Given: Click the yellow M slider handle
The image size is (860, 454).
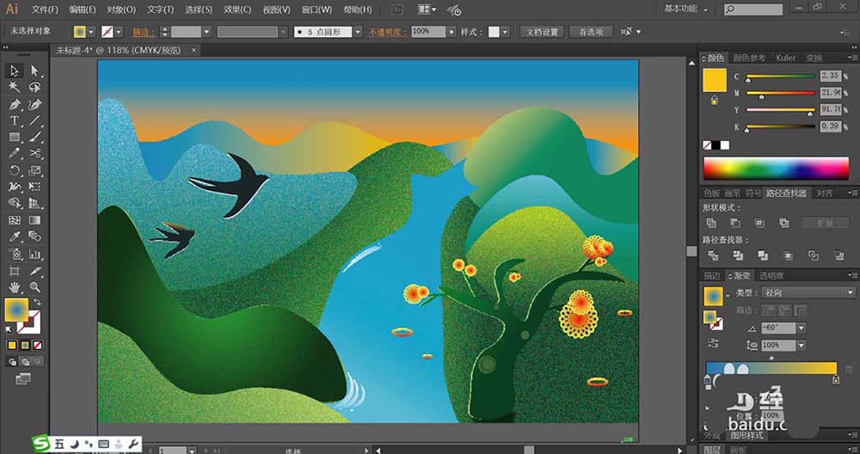Looking at the screenshot, I should pos(761,97).
